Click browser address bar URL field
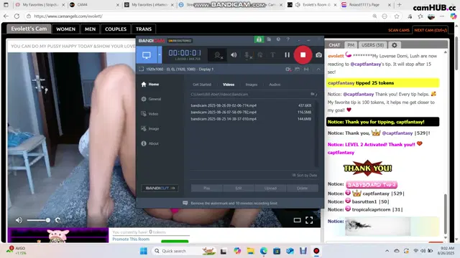The height and width of the screenshot is (258, 460). [200, 16]
